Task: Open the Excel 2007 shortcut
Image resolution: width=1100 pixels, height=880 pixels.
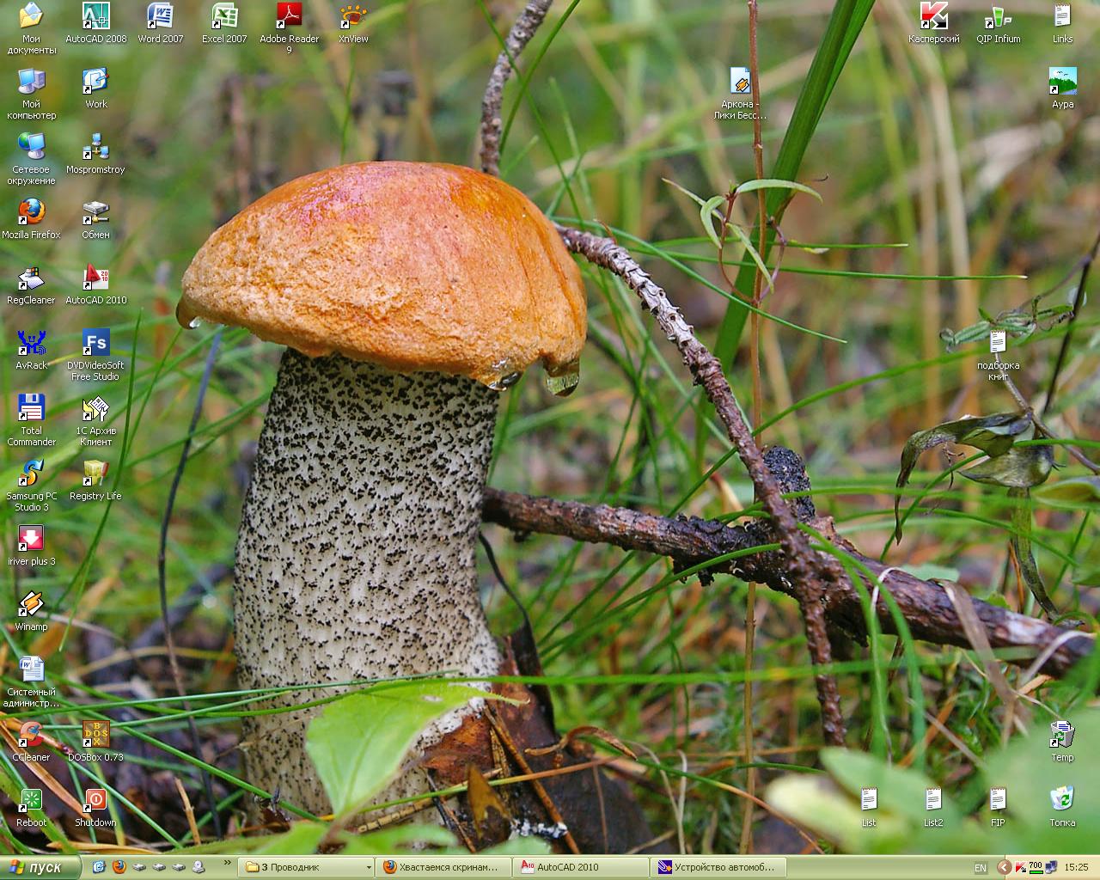Action: tap(224, 16)
